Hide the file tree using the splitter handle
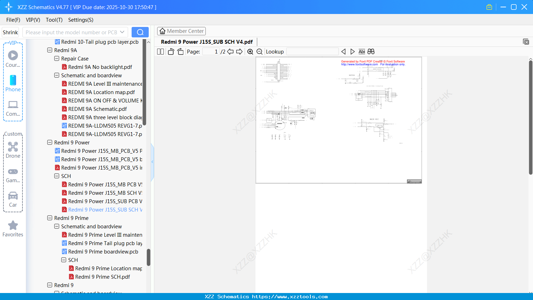533x300 pixels. [x=152, y=162]
